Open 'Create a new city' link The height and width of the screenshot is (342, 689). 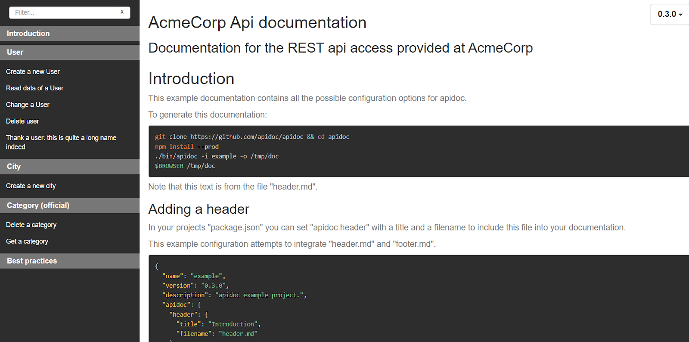[31, 186]
